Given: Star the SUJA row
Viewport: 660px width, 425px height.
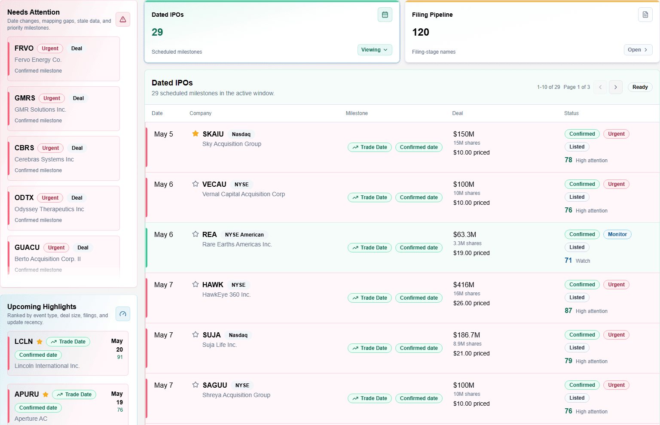Looking at the screenshot, I should tap(196, 334).
